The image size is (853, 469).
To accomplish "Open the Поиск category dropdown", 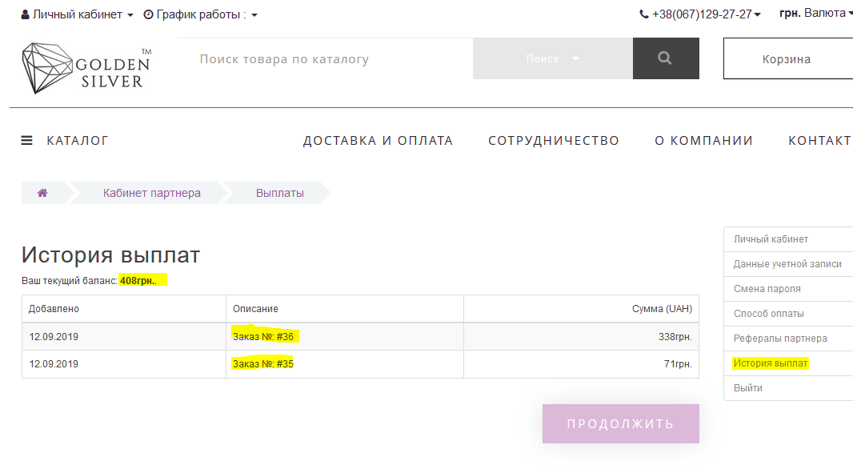I will (552, 58).
